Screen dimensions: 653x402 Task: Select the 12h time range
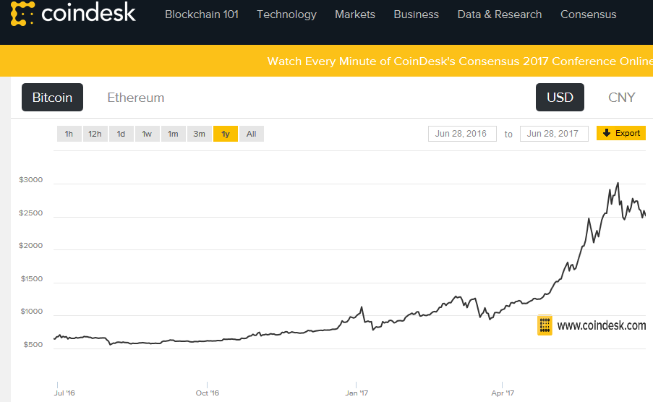pos(94,134)
